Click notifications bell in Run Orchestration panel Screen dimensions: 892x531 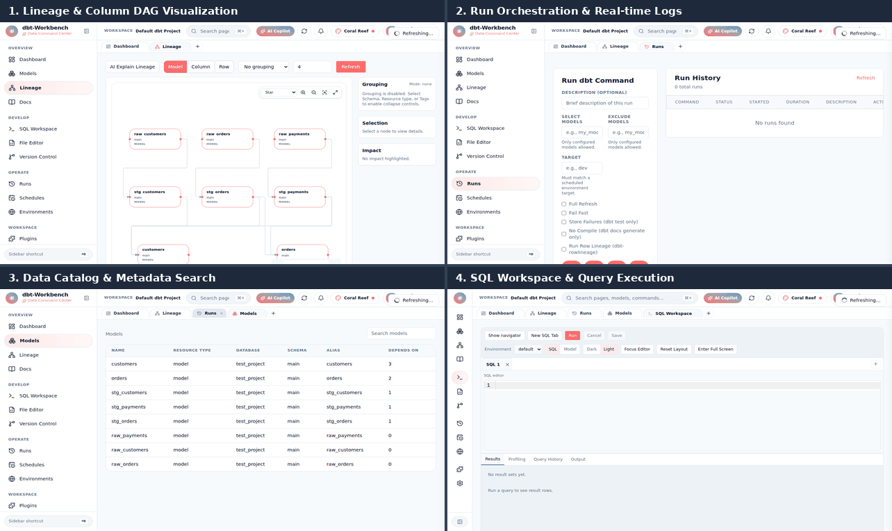coord(768,31)
